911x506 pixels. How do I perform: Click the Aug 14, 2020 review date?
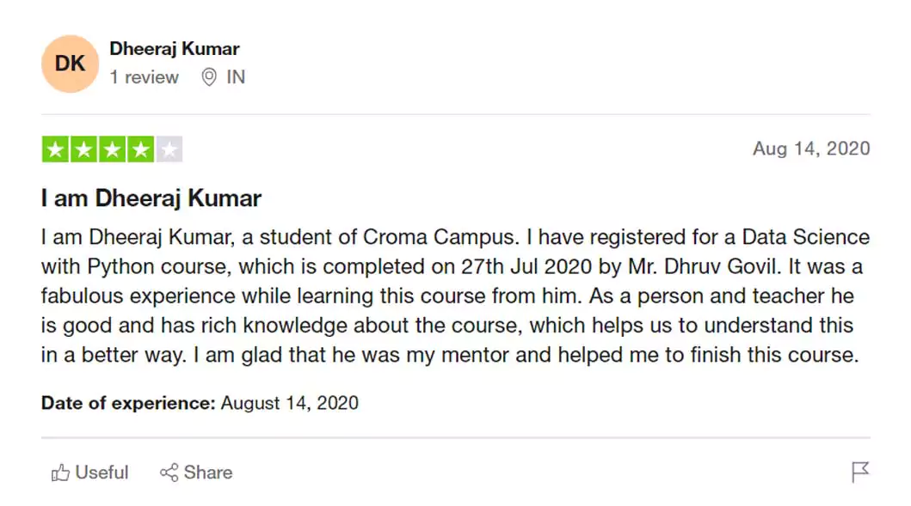click(810, 149)
